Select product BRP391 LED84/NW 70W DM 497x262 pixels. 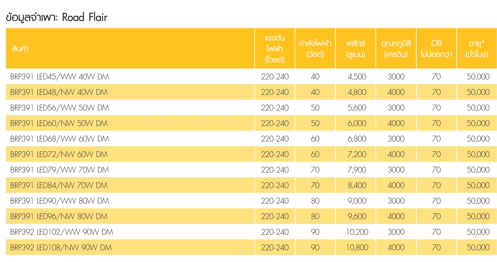tap(59, 185)
